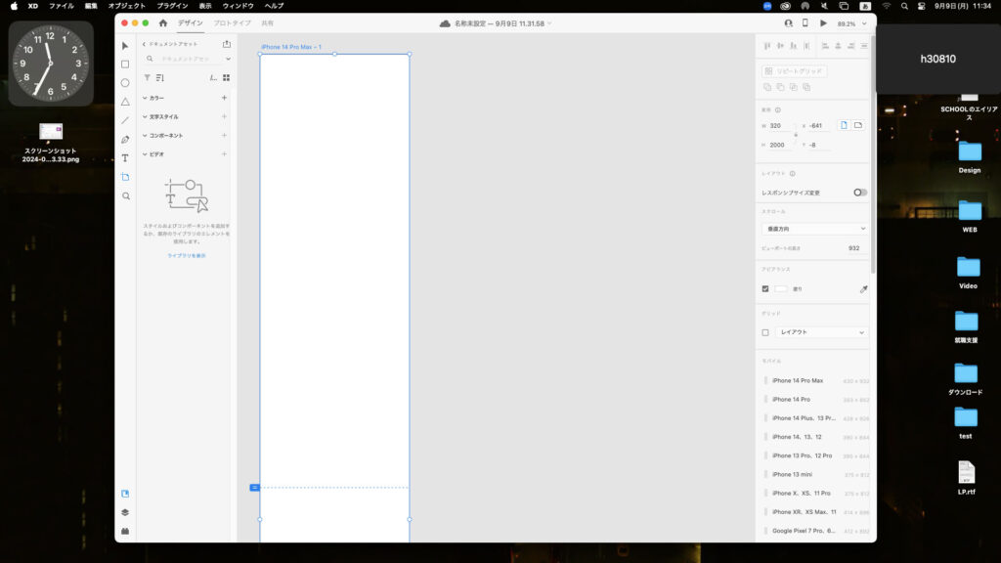Click the share/export icon in assets panel
The image size is (1001, 563).
click(x=227, y=44)
